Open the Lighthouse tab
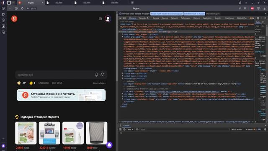The height and width of the screenshot is (151, 268). (229, 18)
